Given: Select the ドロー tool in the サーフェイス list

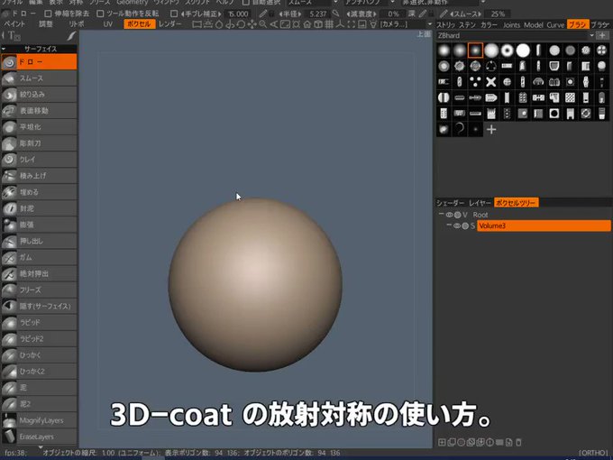Looking at the screenshot, I should [39, 62].
